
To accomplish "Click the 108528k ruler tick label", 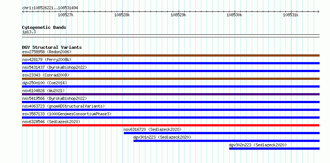I will coord(122,15).
